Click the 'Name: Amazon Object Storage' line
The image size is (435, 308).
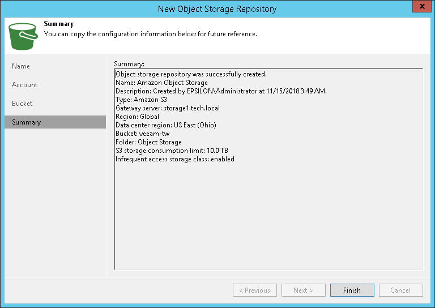click(x=161, y=83)
